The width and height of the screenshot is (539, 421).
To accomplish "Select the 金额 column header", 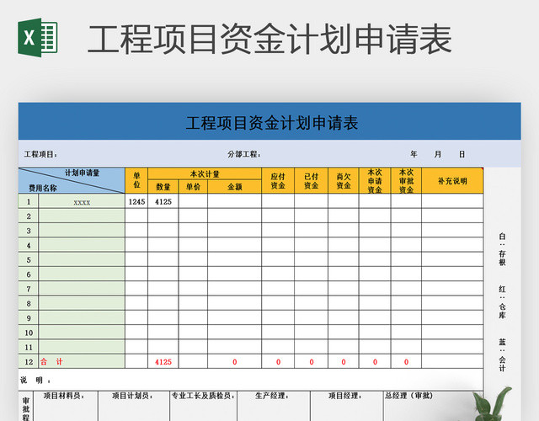I will (234, 187).
